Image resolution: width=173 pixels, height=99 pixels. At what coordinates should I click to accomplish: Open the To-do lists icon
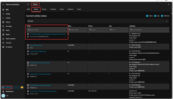click(x=3, y=47)
